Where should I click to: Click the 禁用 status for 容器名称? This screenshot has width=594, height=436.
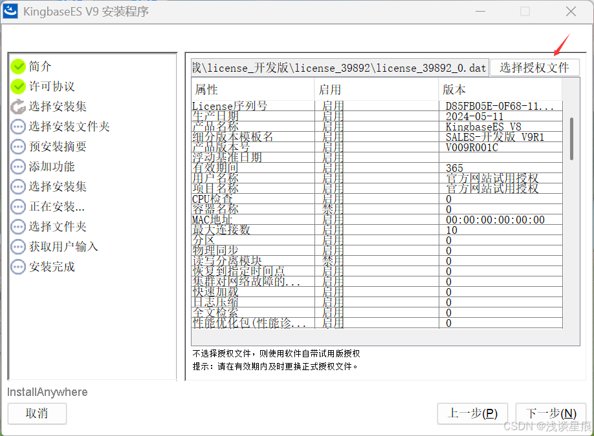pos(333,209)
